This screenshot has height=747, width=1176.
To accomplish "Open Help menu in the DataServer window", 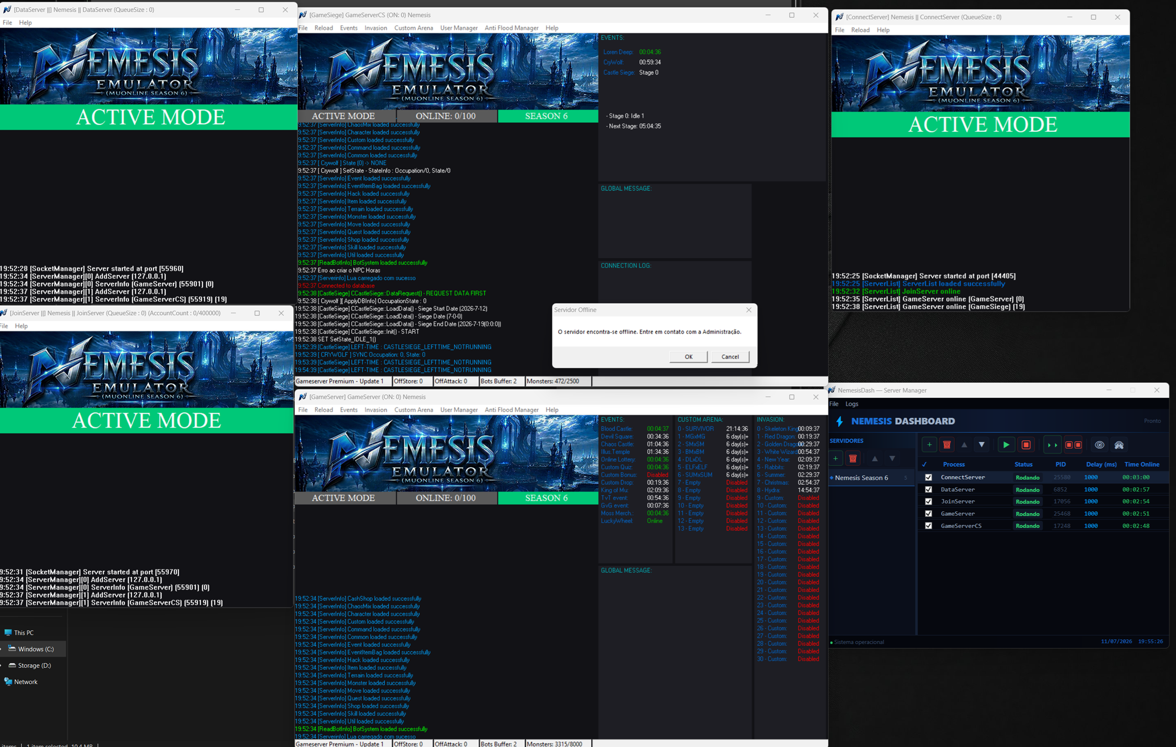I will (x=25, y=22).
